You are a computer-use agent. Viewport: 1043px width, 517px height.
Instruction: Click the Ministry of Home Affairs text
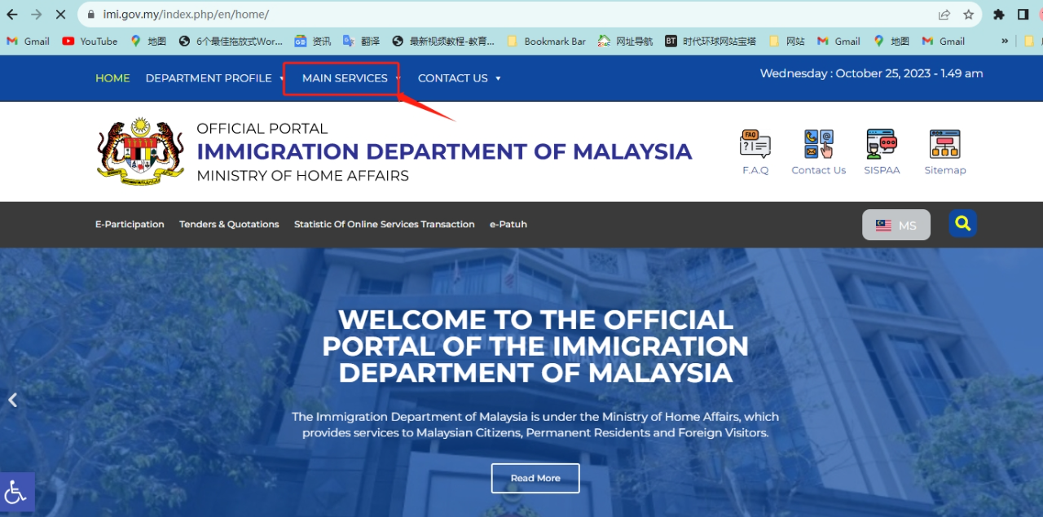coord(303,175)
